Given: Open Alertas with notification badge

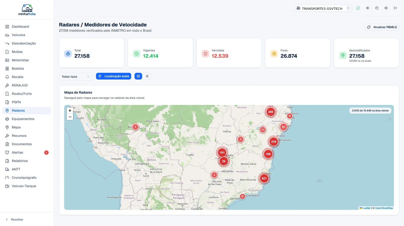Looking at the screenshot, I should click(x=27, y=153).
